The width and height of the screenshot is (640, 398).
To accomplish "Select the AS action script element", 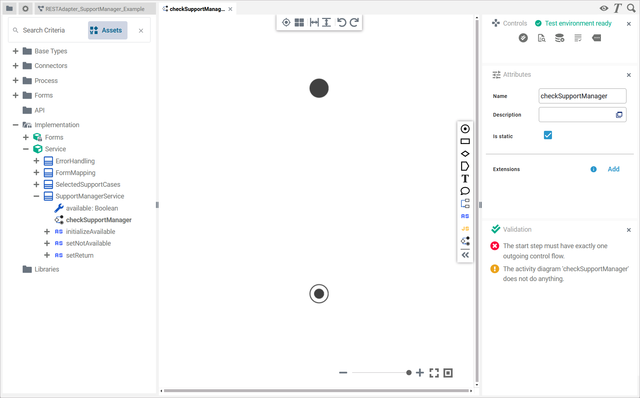I will 465,216.
